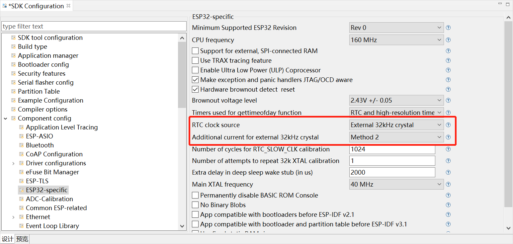
Task: Click help icon for TRAX tracing feature
Action: (448, 60)
